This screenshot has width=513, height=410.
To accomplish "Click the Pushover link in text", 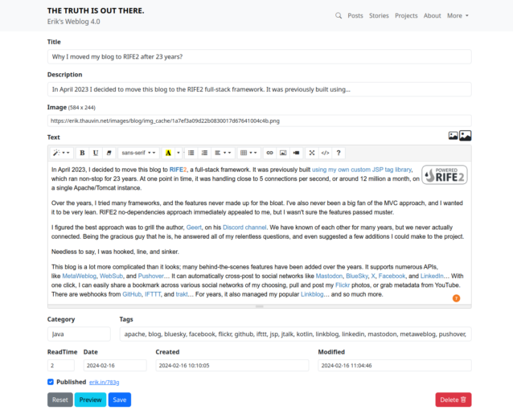I will click(151, 277).
